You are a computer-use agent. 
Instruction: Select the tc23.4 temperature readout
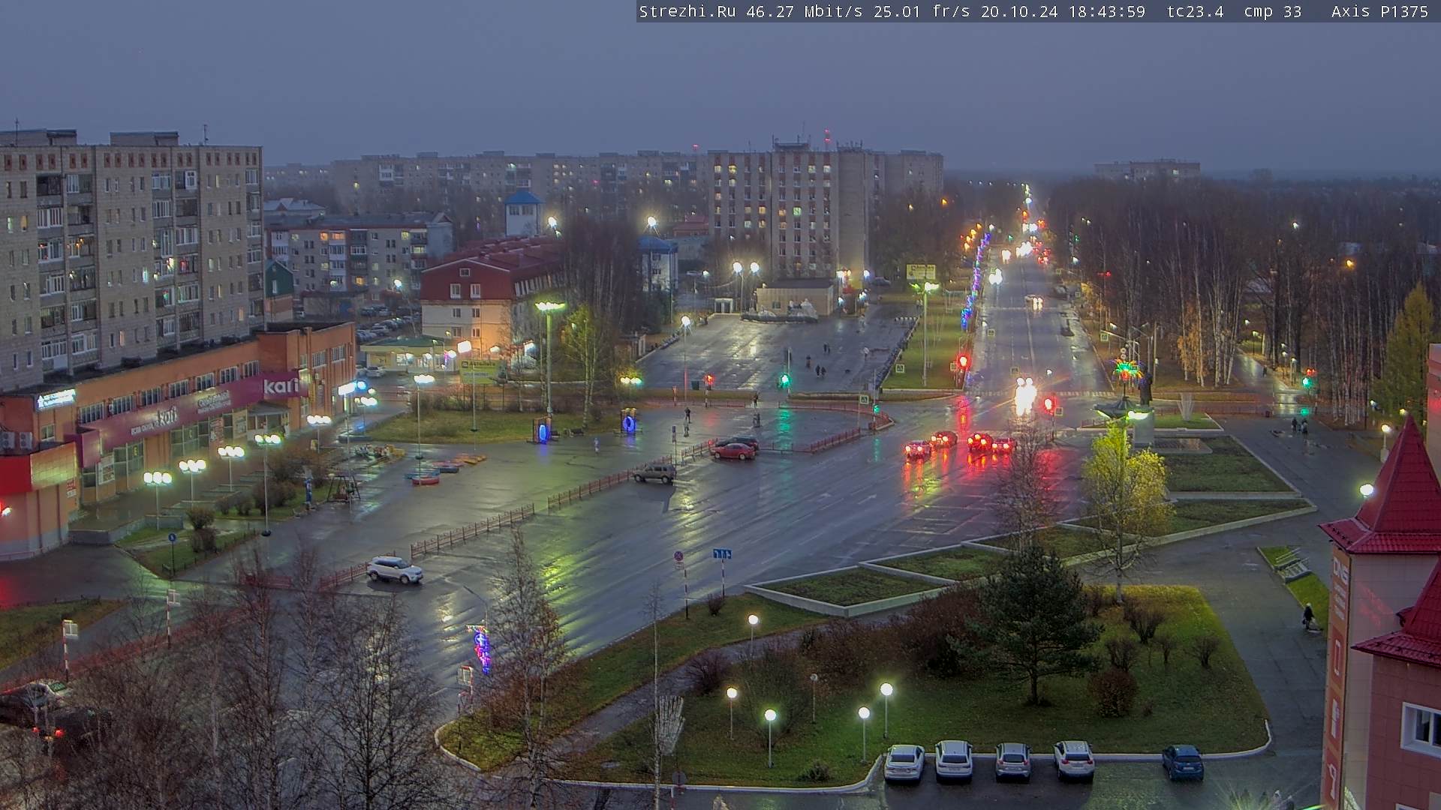1195,12
